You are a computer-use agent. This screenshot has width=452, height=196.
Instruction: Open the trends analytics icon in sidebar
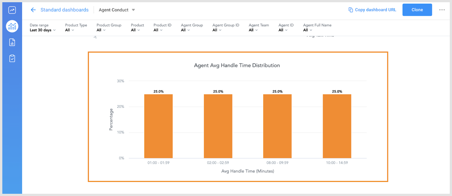pos(12,10)
